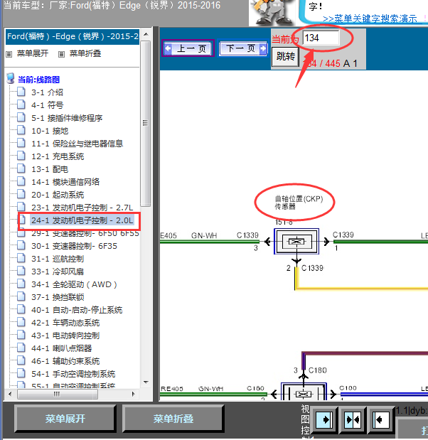Open tree item 44-1 喇叭/点烟器

[x=61, y=348]
